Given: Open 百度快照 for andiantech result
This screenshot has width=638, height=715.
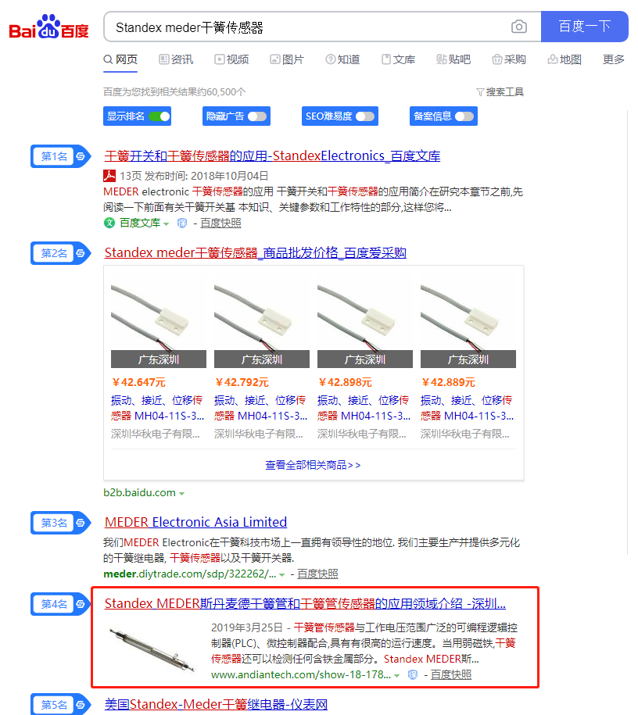Looking at the screenshot, I should coord(451,675).
